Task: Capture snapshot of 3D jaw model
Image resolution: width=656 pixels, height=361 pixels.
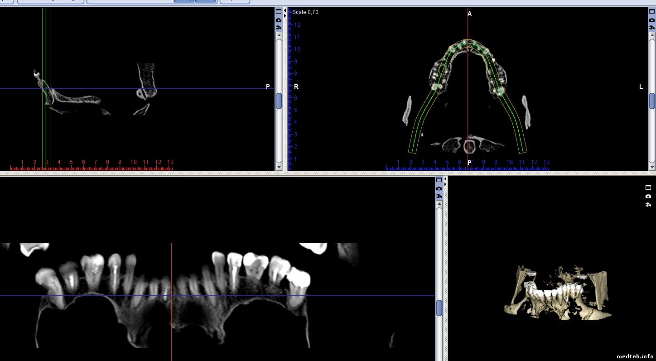Action: click(648, 196)
